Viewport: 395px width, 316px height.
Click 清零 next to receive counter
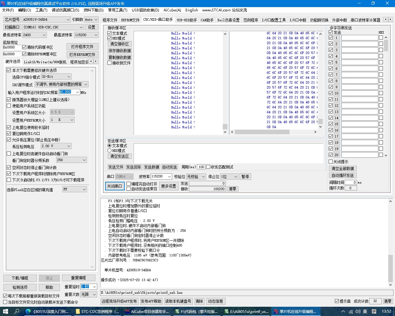232,189
